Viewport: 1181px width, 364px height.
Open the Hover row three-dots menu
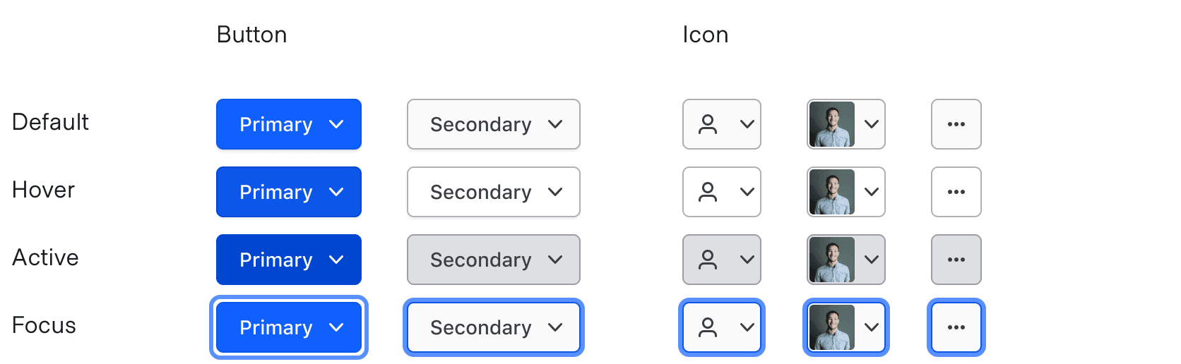pos(956,192)
